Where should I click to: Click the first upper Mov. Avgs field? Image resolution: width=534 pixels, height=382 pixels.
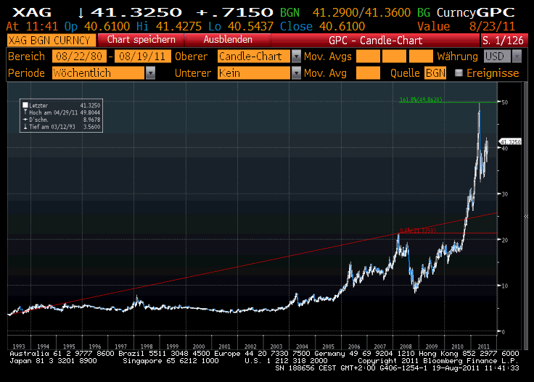368,57
